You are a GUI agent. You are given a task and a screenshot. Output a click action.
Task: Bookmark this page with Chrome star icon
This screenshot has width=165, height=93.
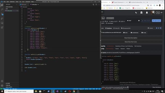(x=151, y=5)
